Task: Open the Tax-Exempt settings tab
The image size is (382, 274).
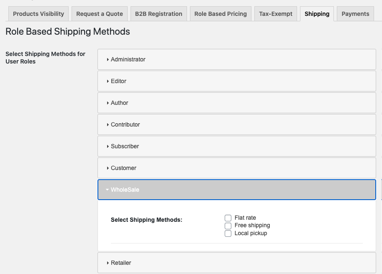Action: pos(275,13)
